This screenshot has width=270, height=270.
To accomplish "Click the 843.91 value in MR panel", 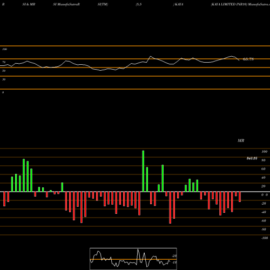I will pyautogui.click(x=252, y=158).
